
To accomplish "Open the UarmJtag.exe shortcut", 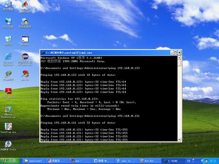I will click(x=8, y=128).
